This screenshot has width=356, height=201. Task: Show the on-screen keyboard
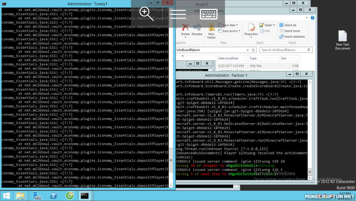209,14
